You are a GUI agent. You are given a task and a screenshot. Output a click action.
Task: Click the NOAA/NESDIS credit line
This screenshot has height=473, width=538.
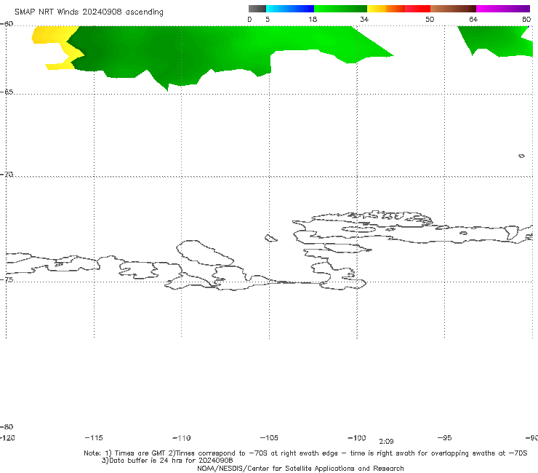(x=300, y=468)
